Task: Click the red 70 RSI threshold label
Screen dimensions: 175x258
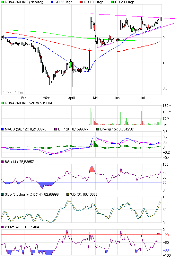Action: click(x=164, y=172)
